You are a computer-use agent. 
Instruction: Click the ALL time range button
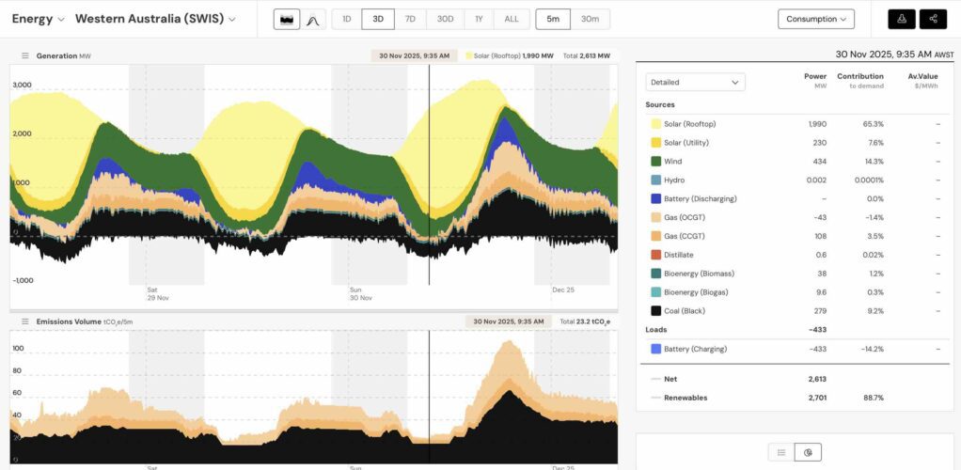(x=511, y=19)
